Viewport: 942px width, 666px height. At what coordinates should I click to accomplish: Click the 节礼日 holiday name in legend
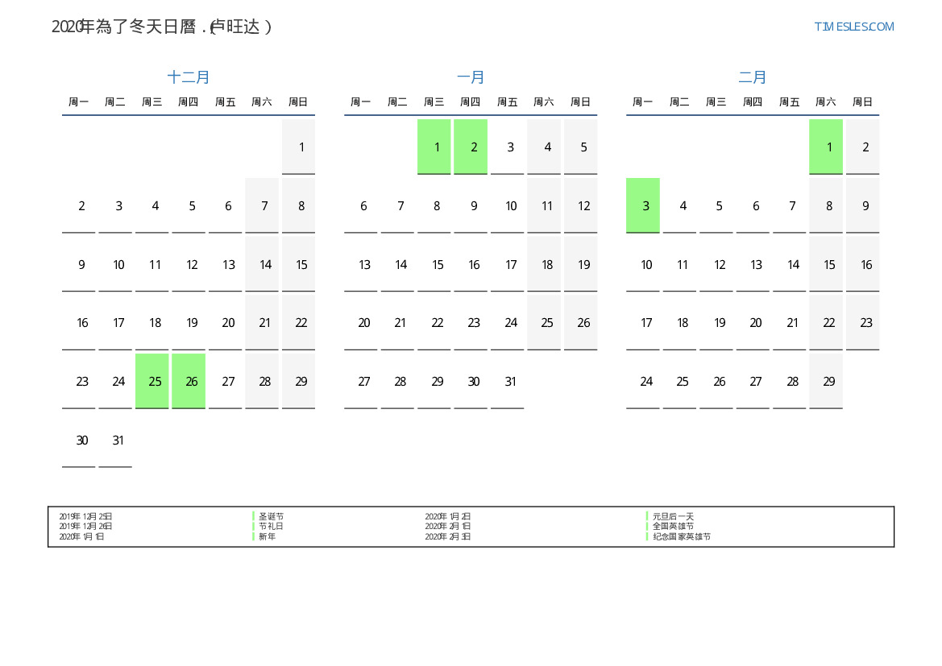(x=271, y=526)
